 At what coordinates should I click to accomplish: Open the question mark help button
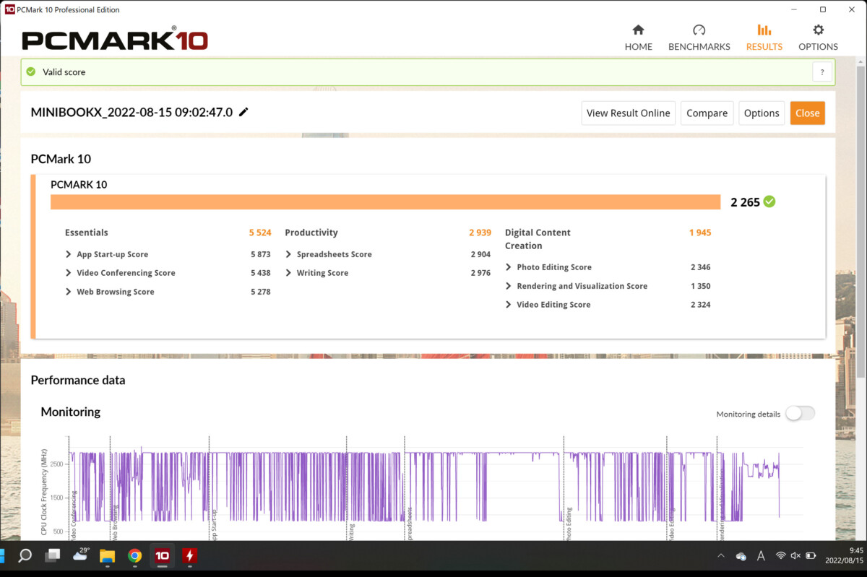[x=822, y=71]
